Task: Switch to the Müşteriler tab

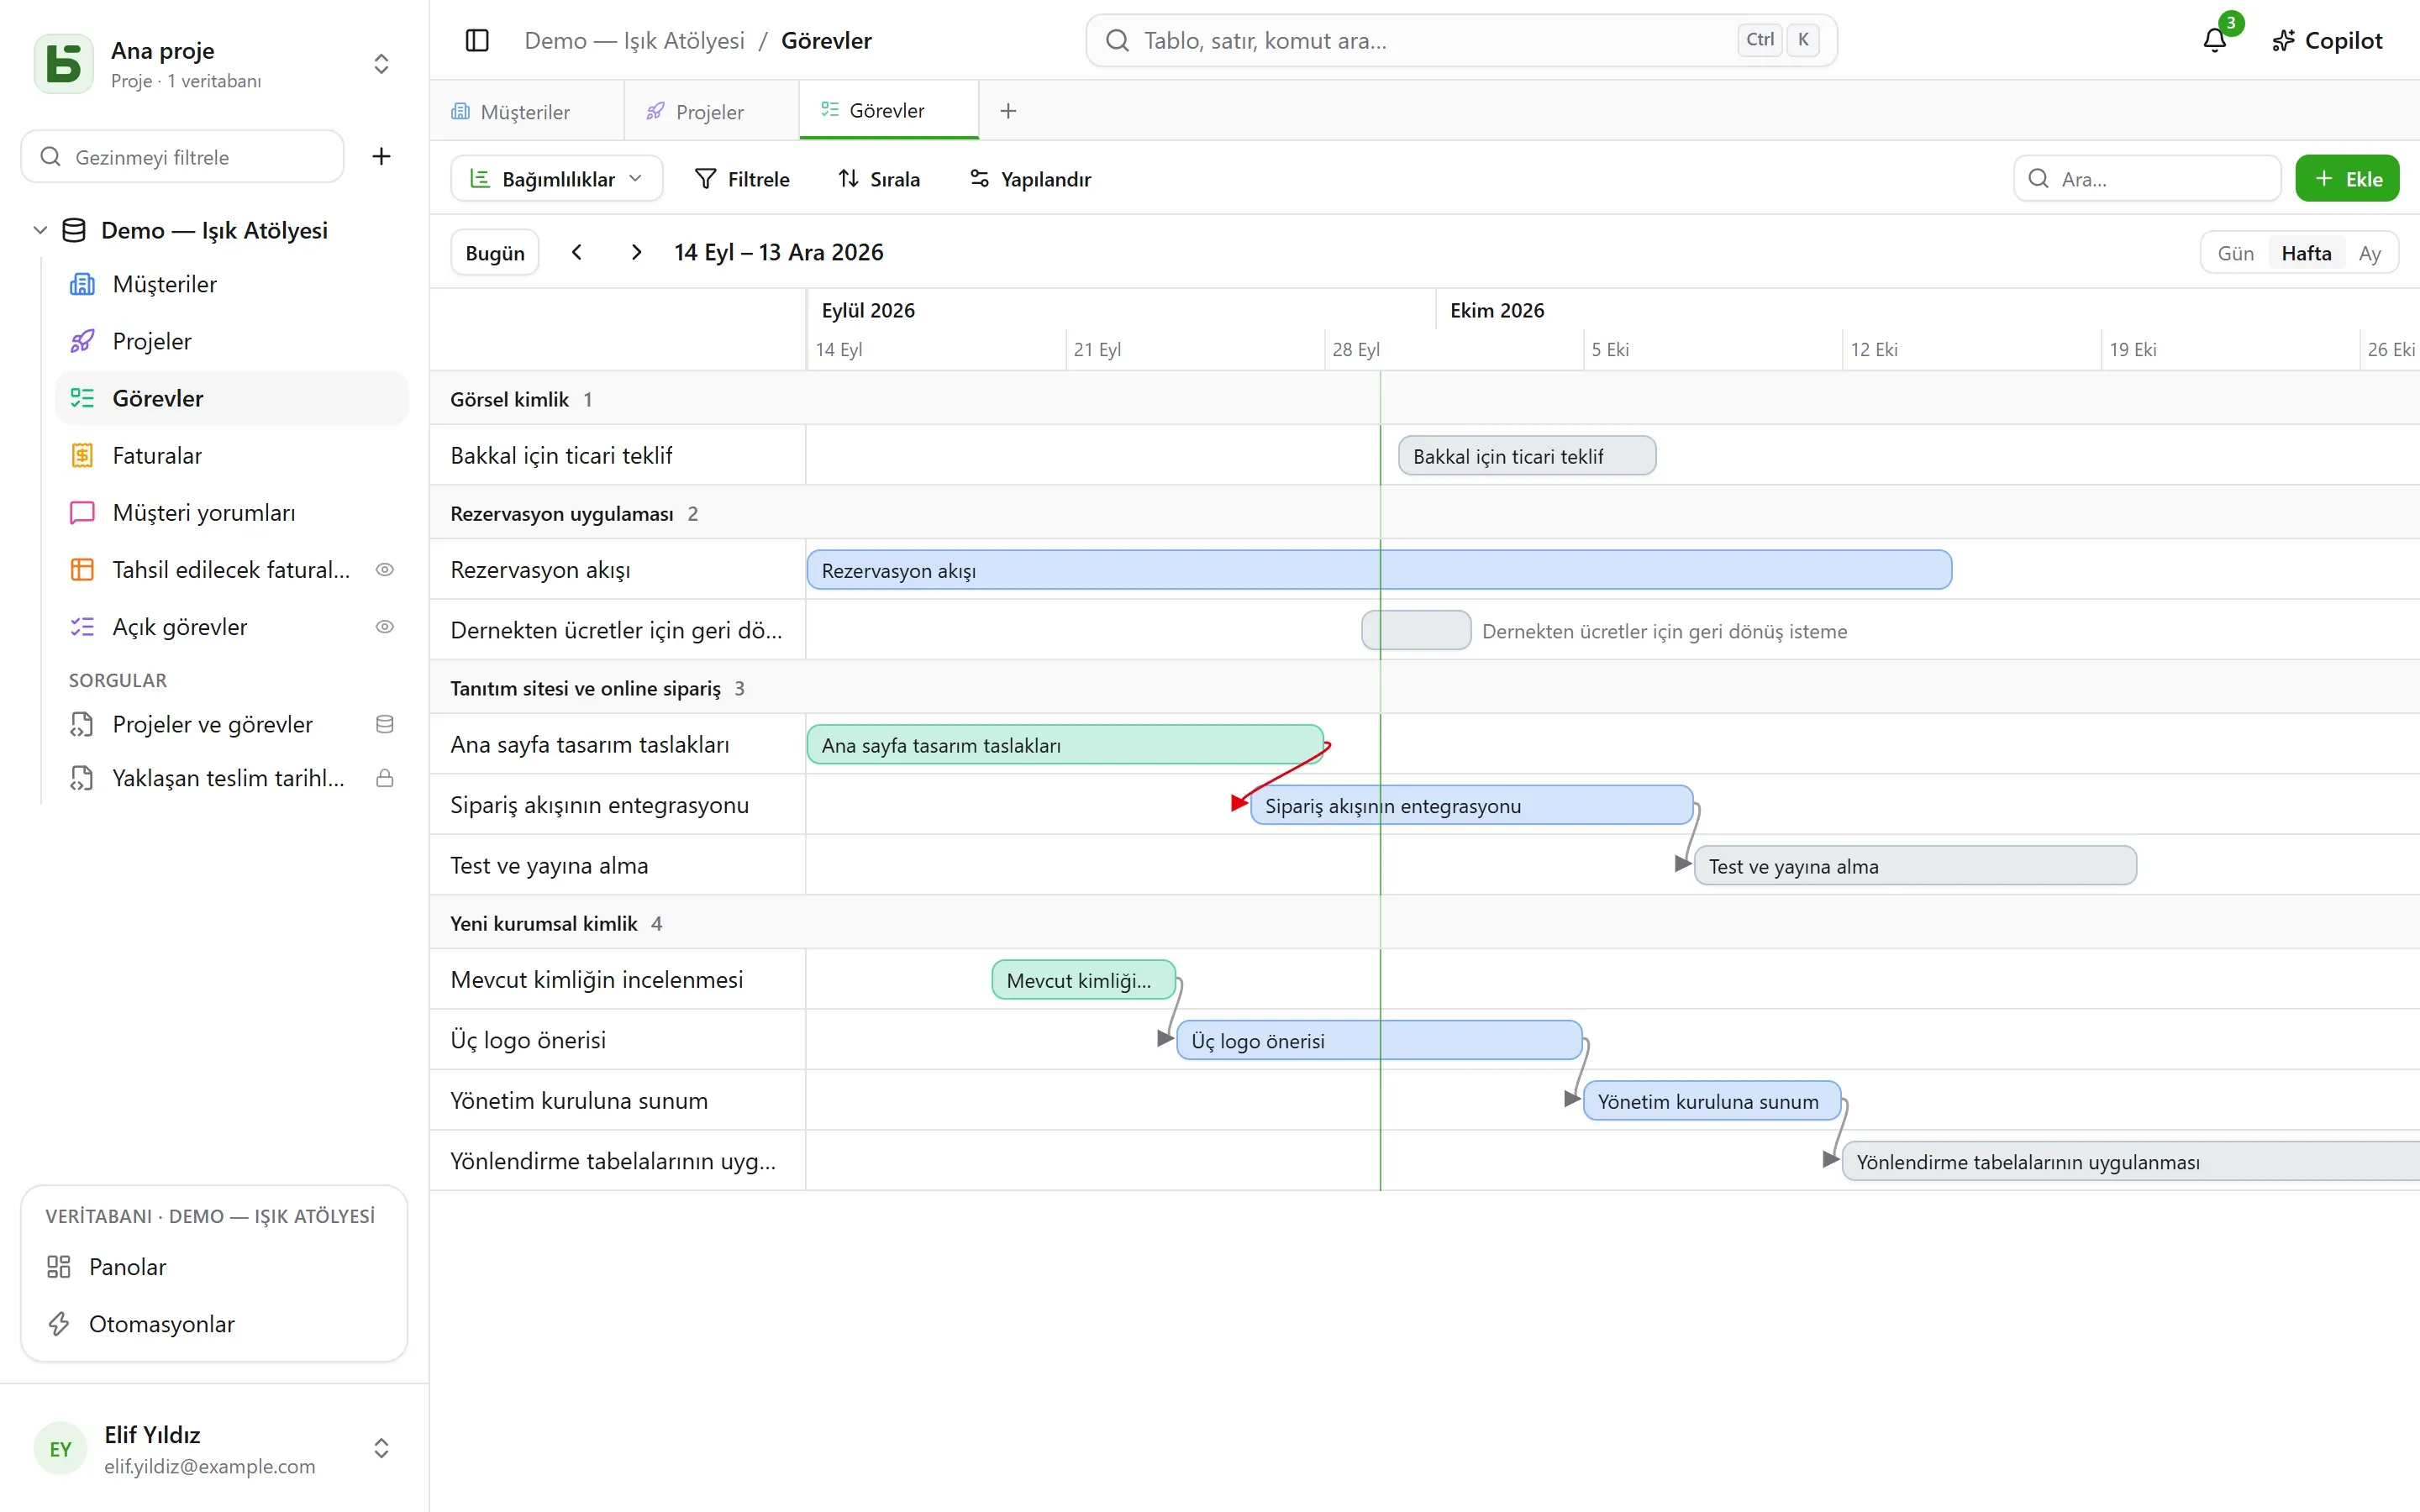Action: (526, 111)
